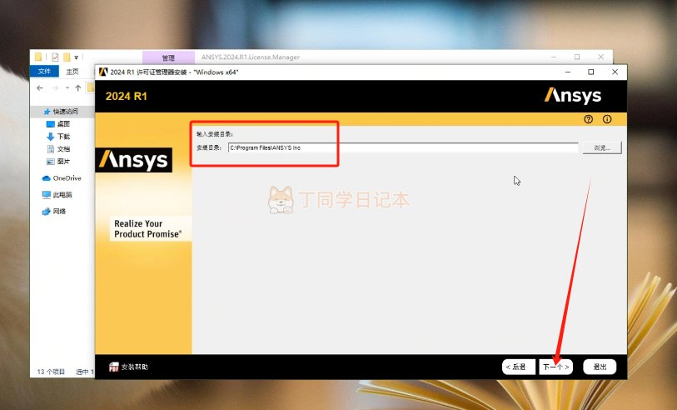Select 快速访问 in the Explorer sidebar

click(61, 112)
